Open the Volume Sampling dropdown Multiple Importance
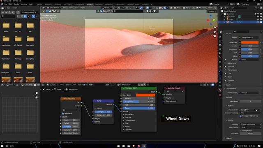263x148 pixels. [251, 125]
